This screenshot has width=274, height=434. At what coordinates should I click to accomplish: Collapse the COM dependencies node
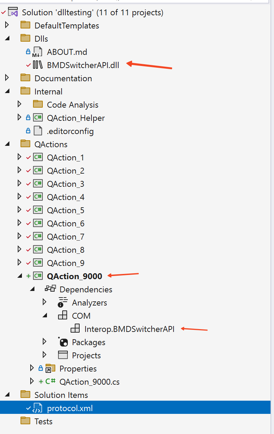pos(45,316)
